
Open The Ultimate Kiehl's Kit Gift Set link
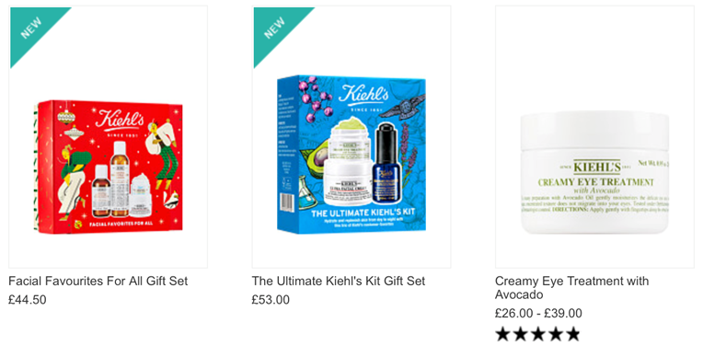339,282
